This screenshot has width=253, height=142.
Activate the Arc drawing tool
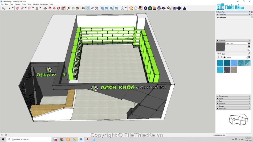pyautogui.click(x=30, y=8)
